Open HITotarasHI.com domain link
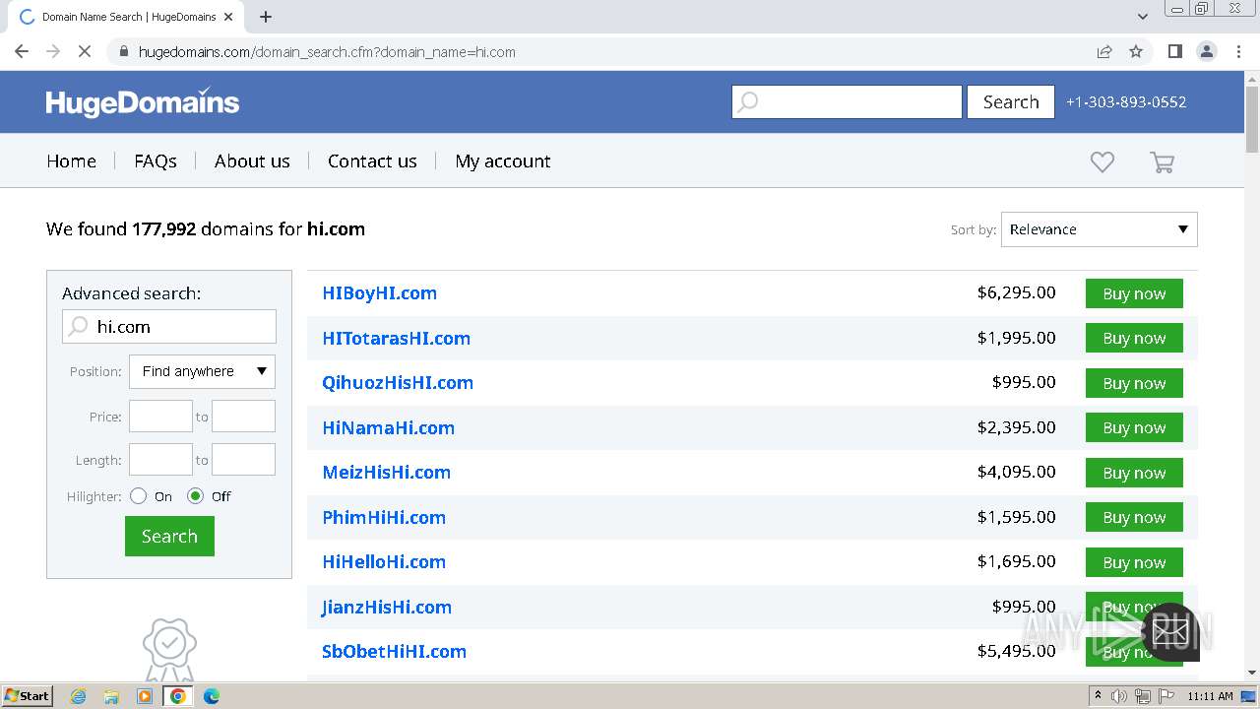Image resolution: width=1260 pixels, height=709 pixels. 397,338
